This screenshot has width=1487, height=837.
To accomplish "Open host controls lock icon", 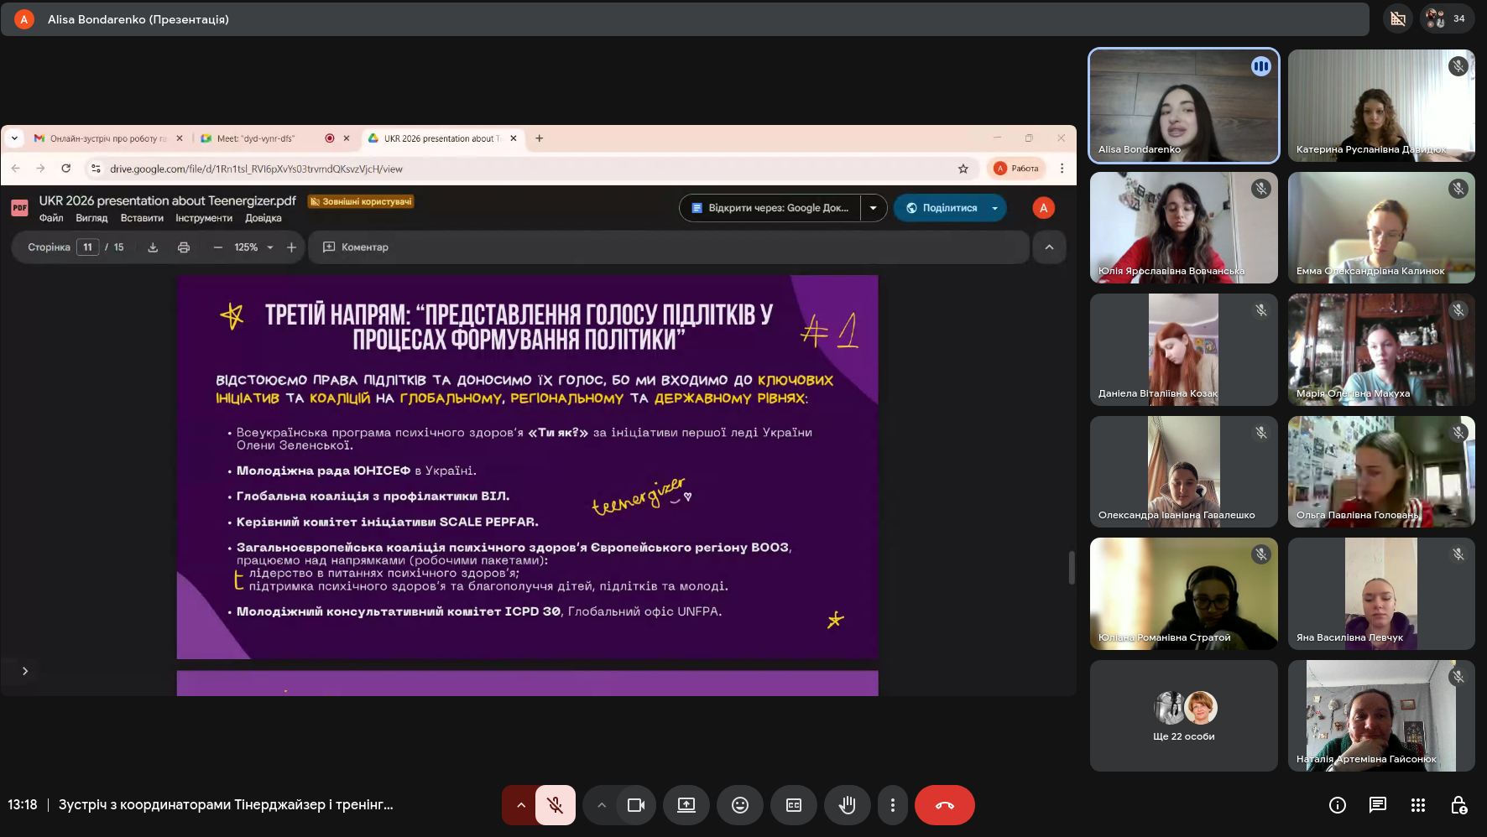I will (x=1458, y=805).
